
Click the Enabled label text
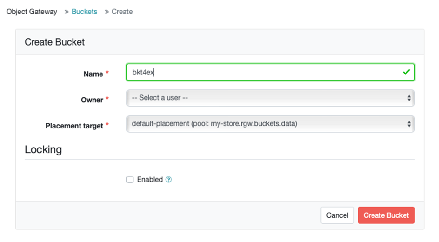[x=150, y=180]
